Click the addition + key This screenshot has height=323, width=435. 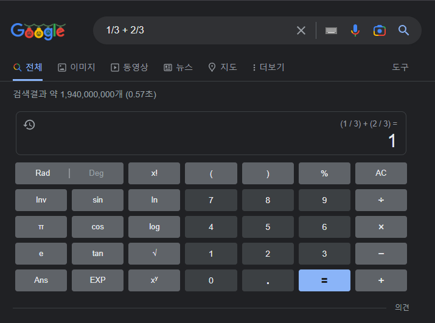click(x=381, y=280)
